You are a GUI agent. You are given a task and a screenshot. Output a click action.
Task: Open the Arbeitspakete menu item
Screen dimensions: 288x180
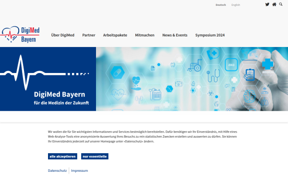[115, 35]
